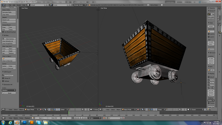Open the Windows Start menu
The height and width of the screenshot is (125, 222).
(x=3, y=123)
